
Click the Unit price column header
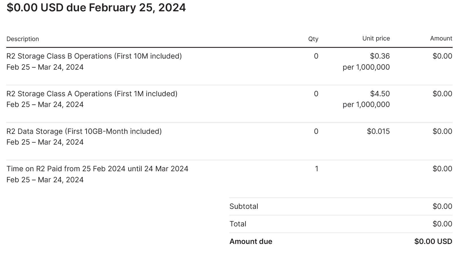376,38
